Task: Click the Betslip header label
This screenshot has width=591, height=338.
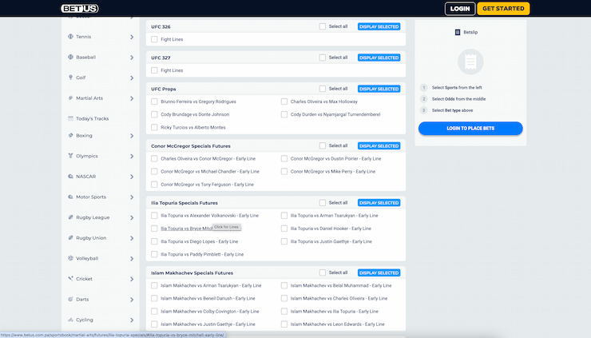Action: click(x=470, y=33)
